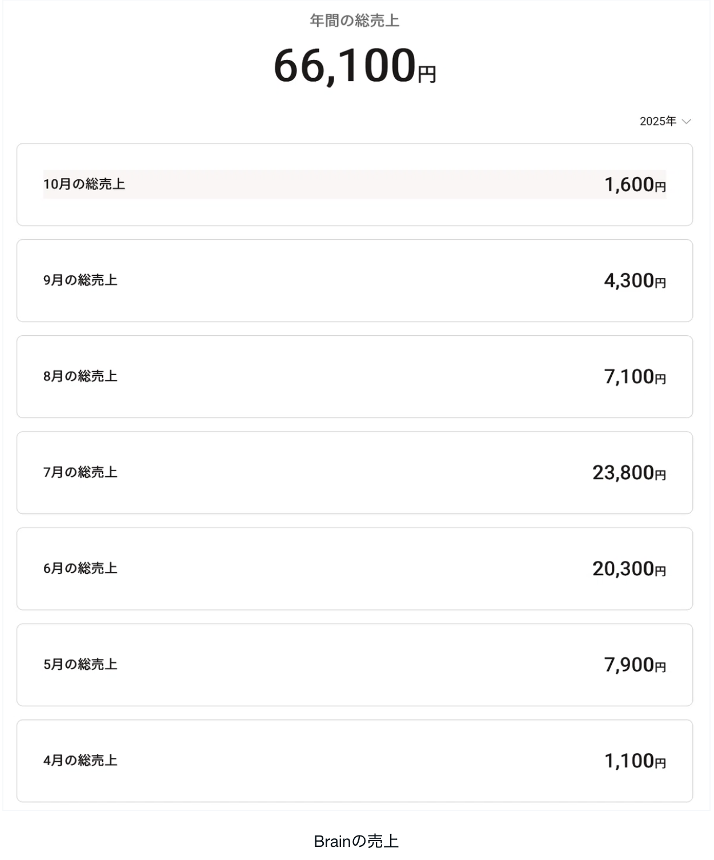
Task: Open the 9月の総売上 card label
Action: point(81,280)
